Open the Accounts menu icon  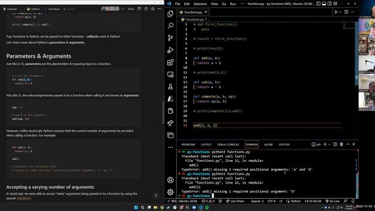click(x=171, y=180)
